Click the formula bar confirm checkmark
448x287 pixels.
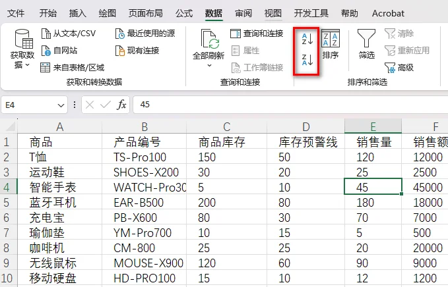tap(106, 105)
